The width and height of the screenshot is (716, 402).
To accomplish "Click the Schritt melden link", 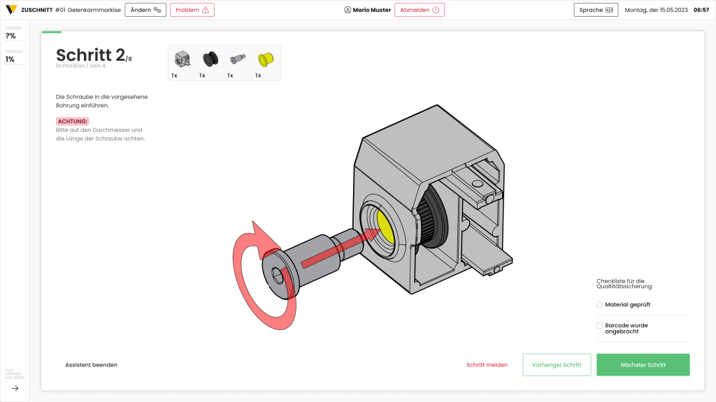I will tap(487, 364).
